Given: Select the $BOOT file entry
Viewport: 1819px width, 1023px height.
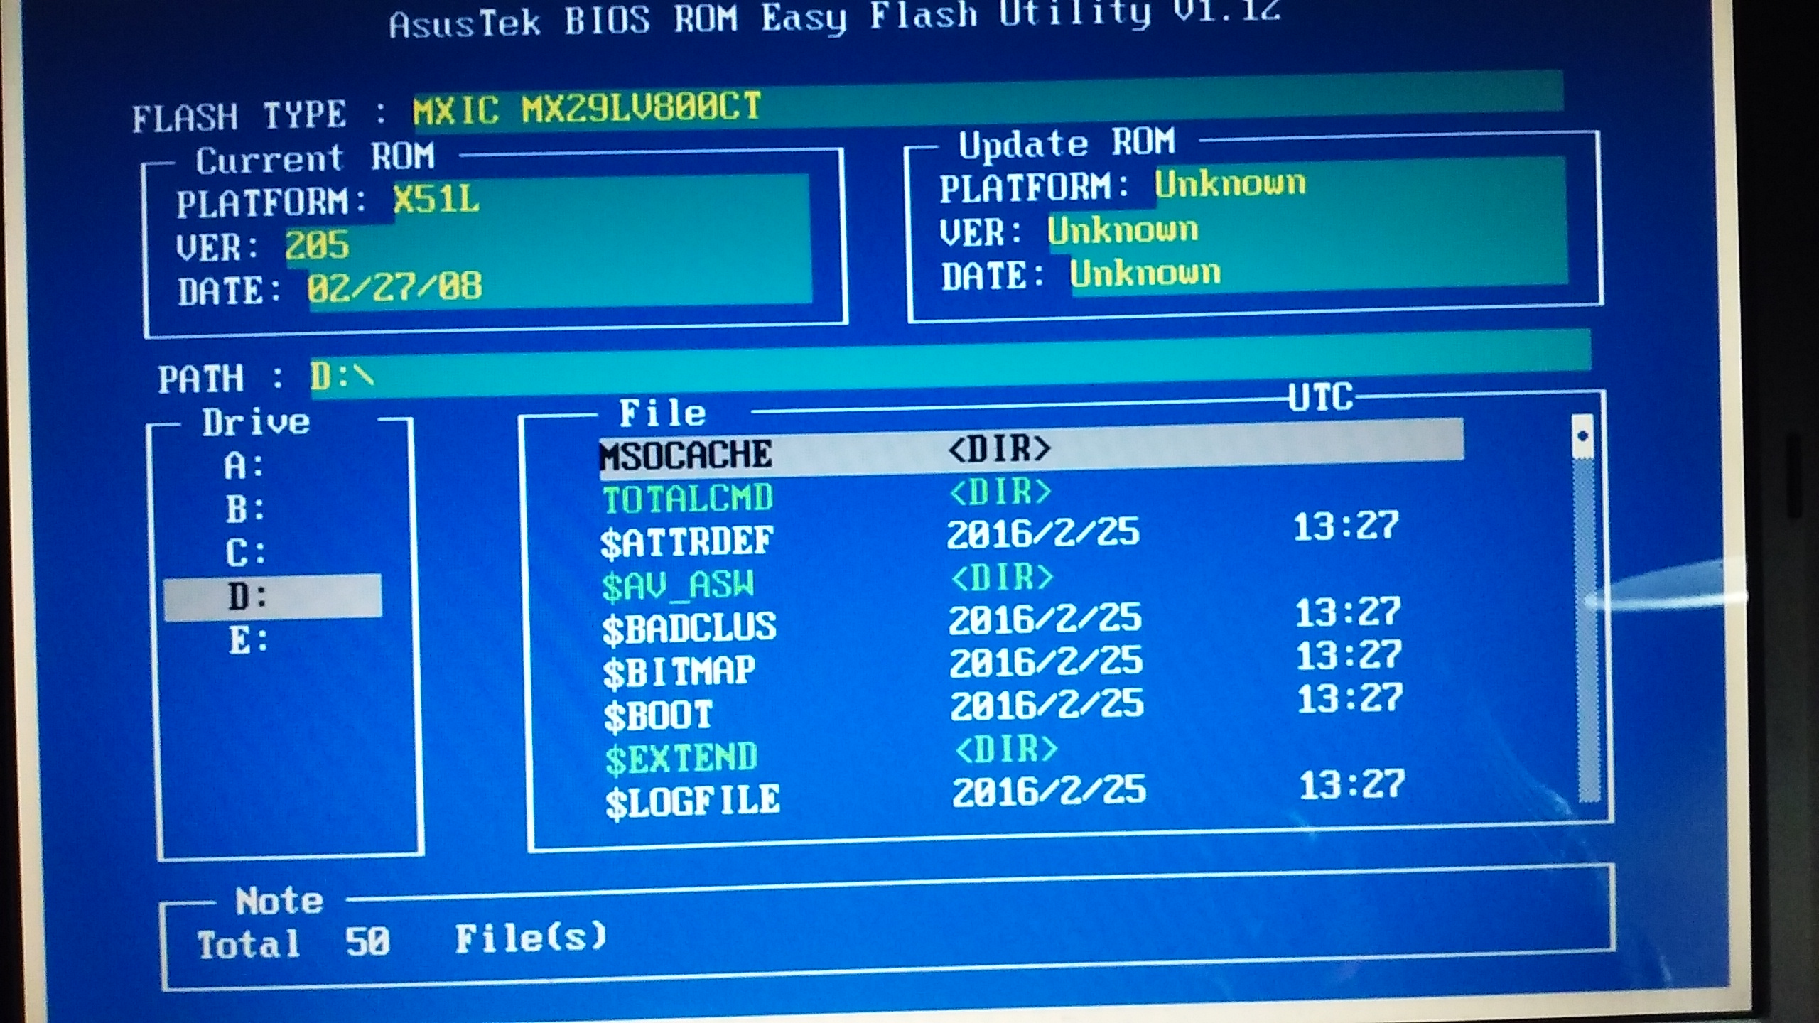Looking at the screenshot, I should point(658,715).
